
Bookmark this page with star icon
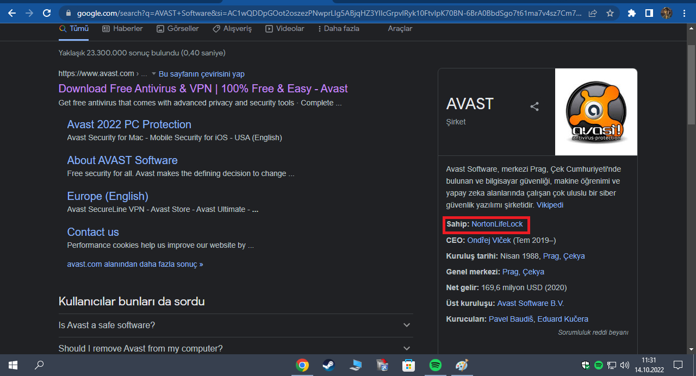610,12
